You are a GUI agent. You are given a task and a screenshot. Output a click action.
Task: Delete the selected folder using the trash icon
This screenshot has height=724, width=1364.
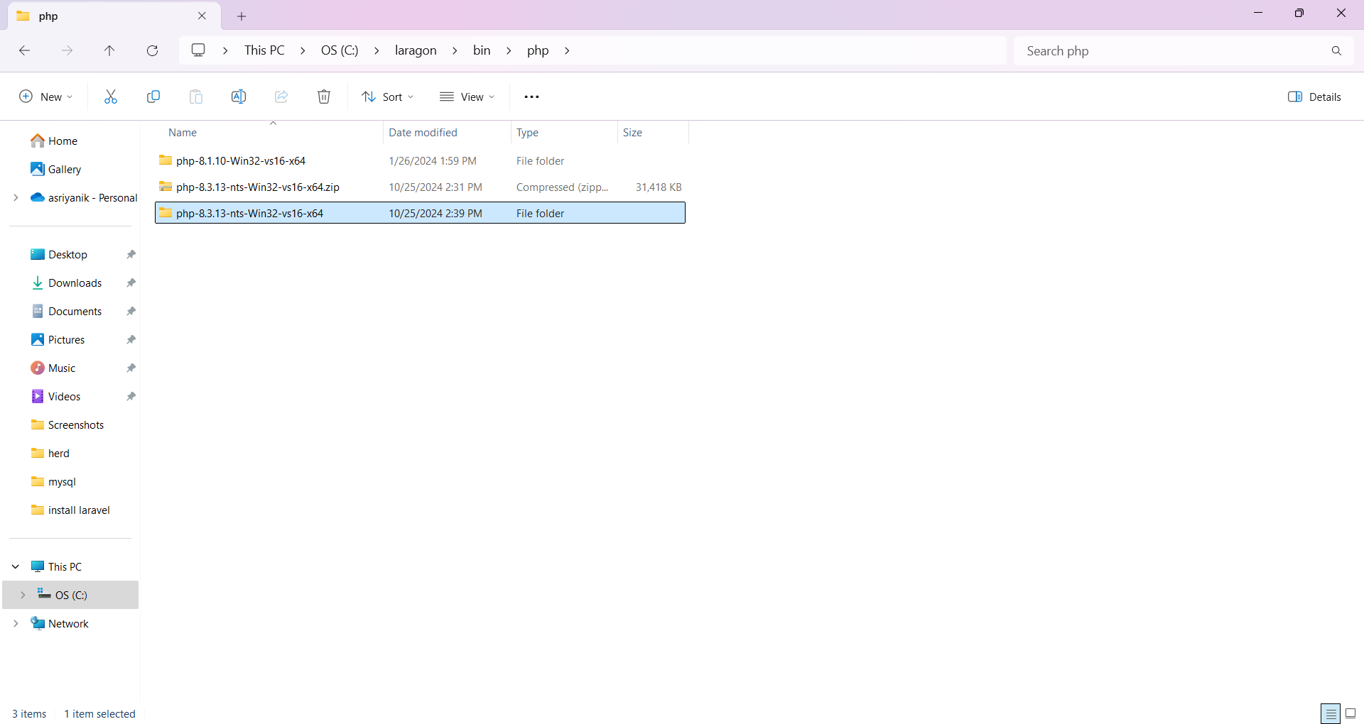[x=324, y=97]
